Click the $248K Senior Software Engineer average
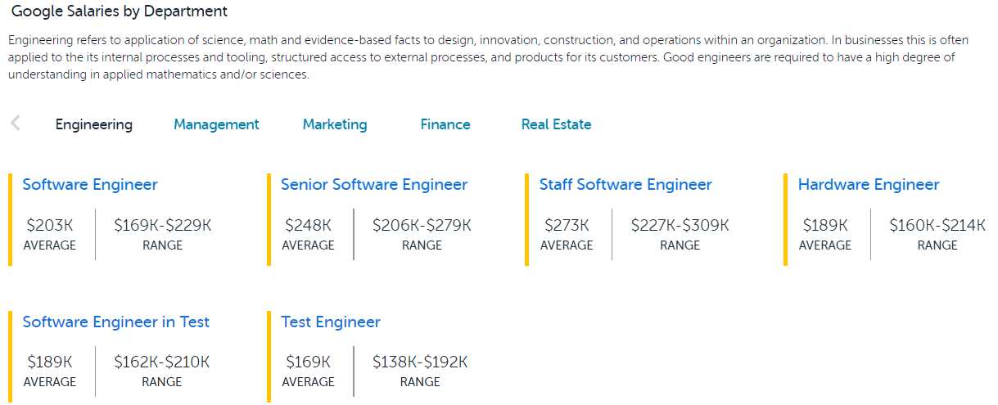Screen dimensions: 998x405 point(308,225)
